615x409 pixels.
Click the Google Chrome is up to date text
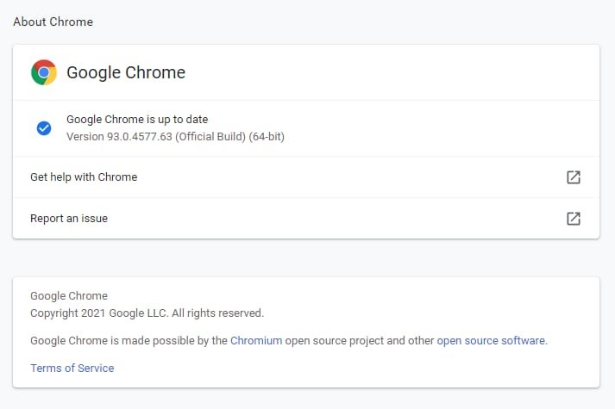click(137, 119)
